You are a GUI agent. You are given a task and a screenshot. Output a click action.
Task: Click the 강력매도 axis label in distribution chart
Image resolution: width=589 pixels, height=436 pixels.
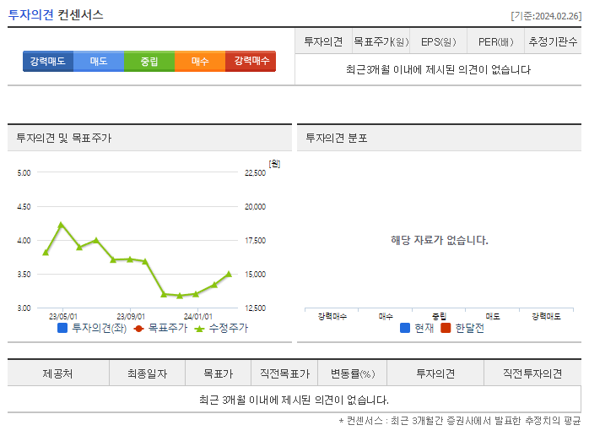(546, 317)
